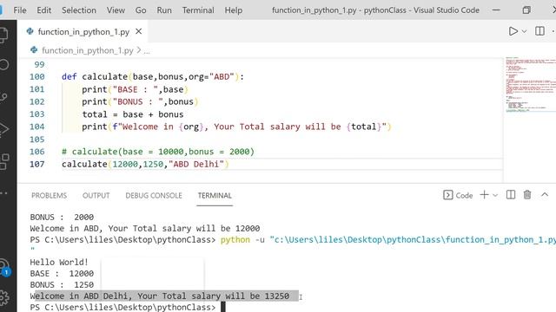Click the breadcrumb ellipsis symbol item
The image size is (556, 312).
click(147, 51)
